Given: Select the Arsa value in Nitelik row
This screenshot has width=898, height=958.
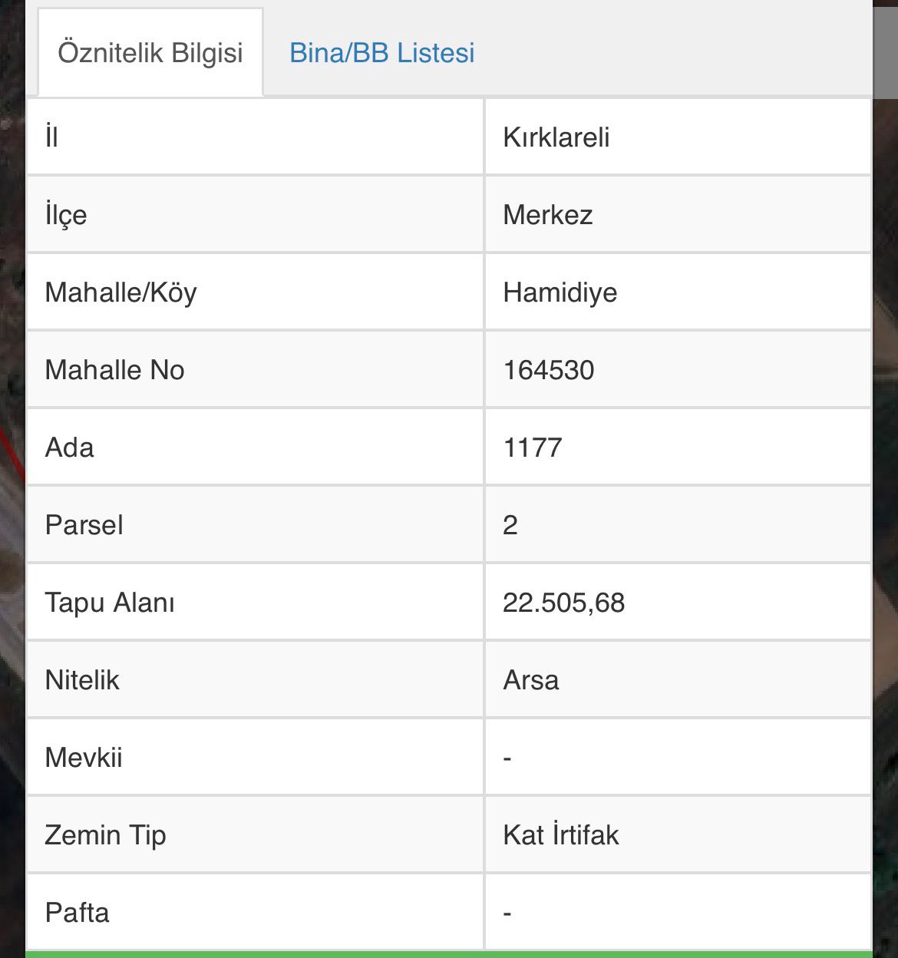Looking at the screenshot, I should click(x=530, y=680).
